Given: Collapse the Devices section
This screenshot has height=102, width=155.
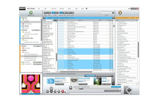Looking at the screenshot, I should [x=21, y=46].
